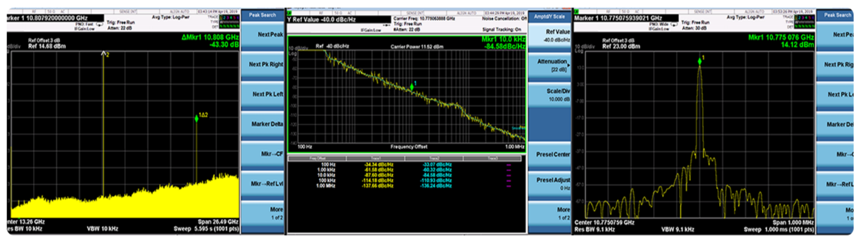The height and width of the screenshot is (243, 861).
Task: Choose Marker Delta softkey in left analyzer
Action: [262, 123]
